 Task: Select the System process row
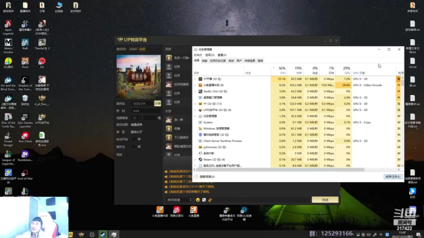point(295,122)
